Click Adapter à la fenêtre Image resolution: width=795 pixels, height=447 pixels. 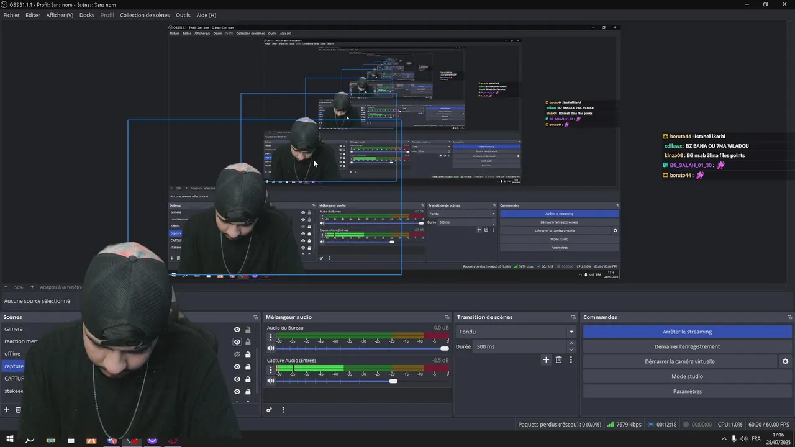(61, 287)
